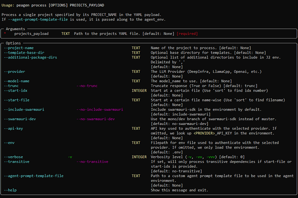Viewport: 298px width, 198px height.
Task: Click the --start-file option label
Action: pos(16,100)
